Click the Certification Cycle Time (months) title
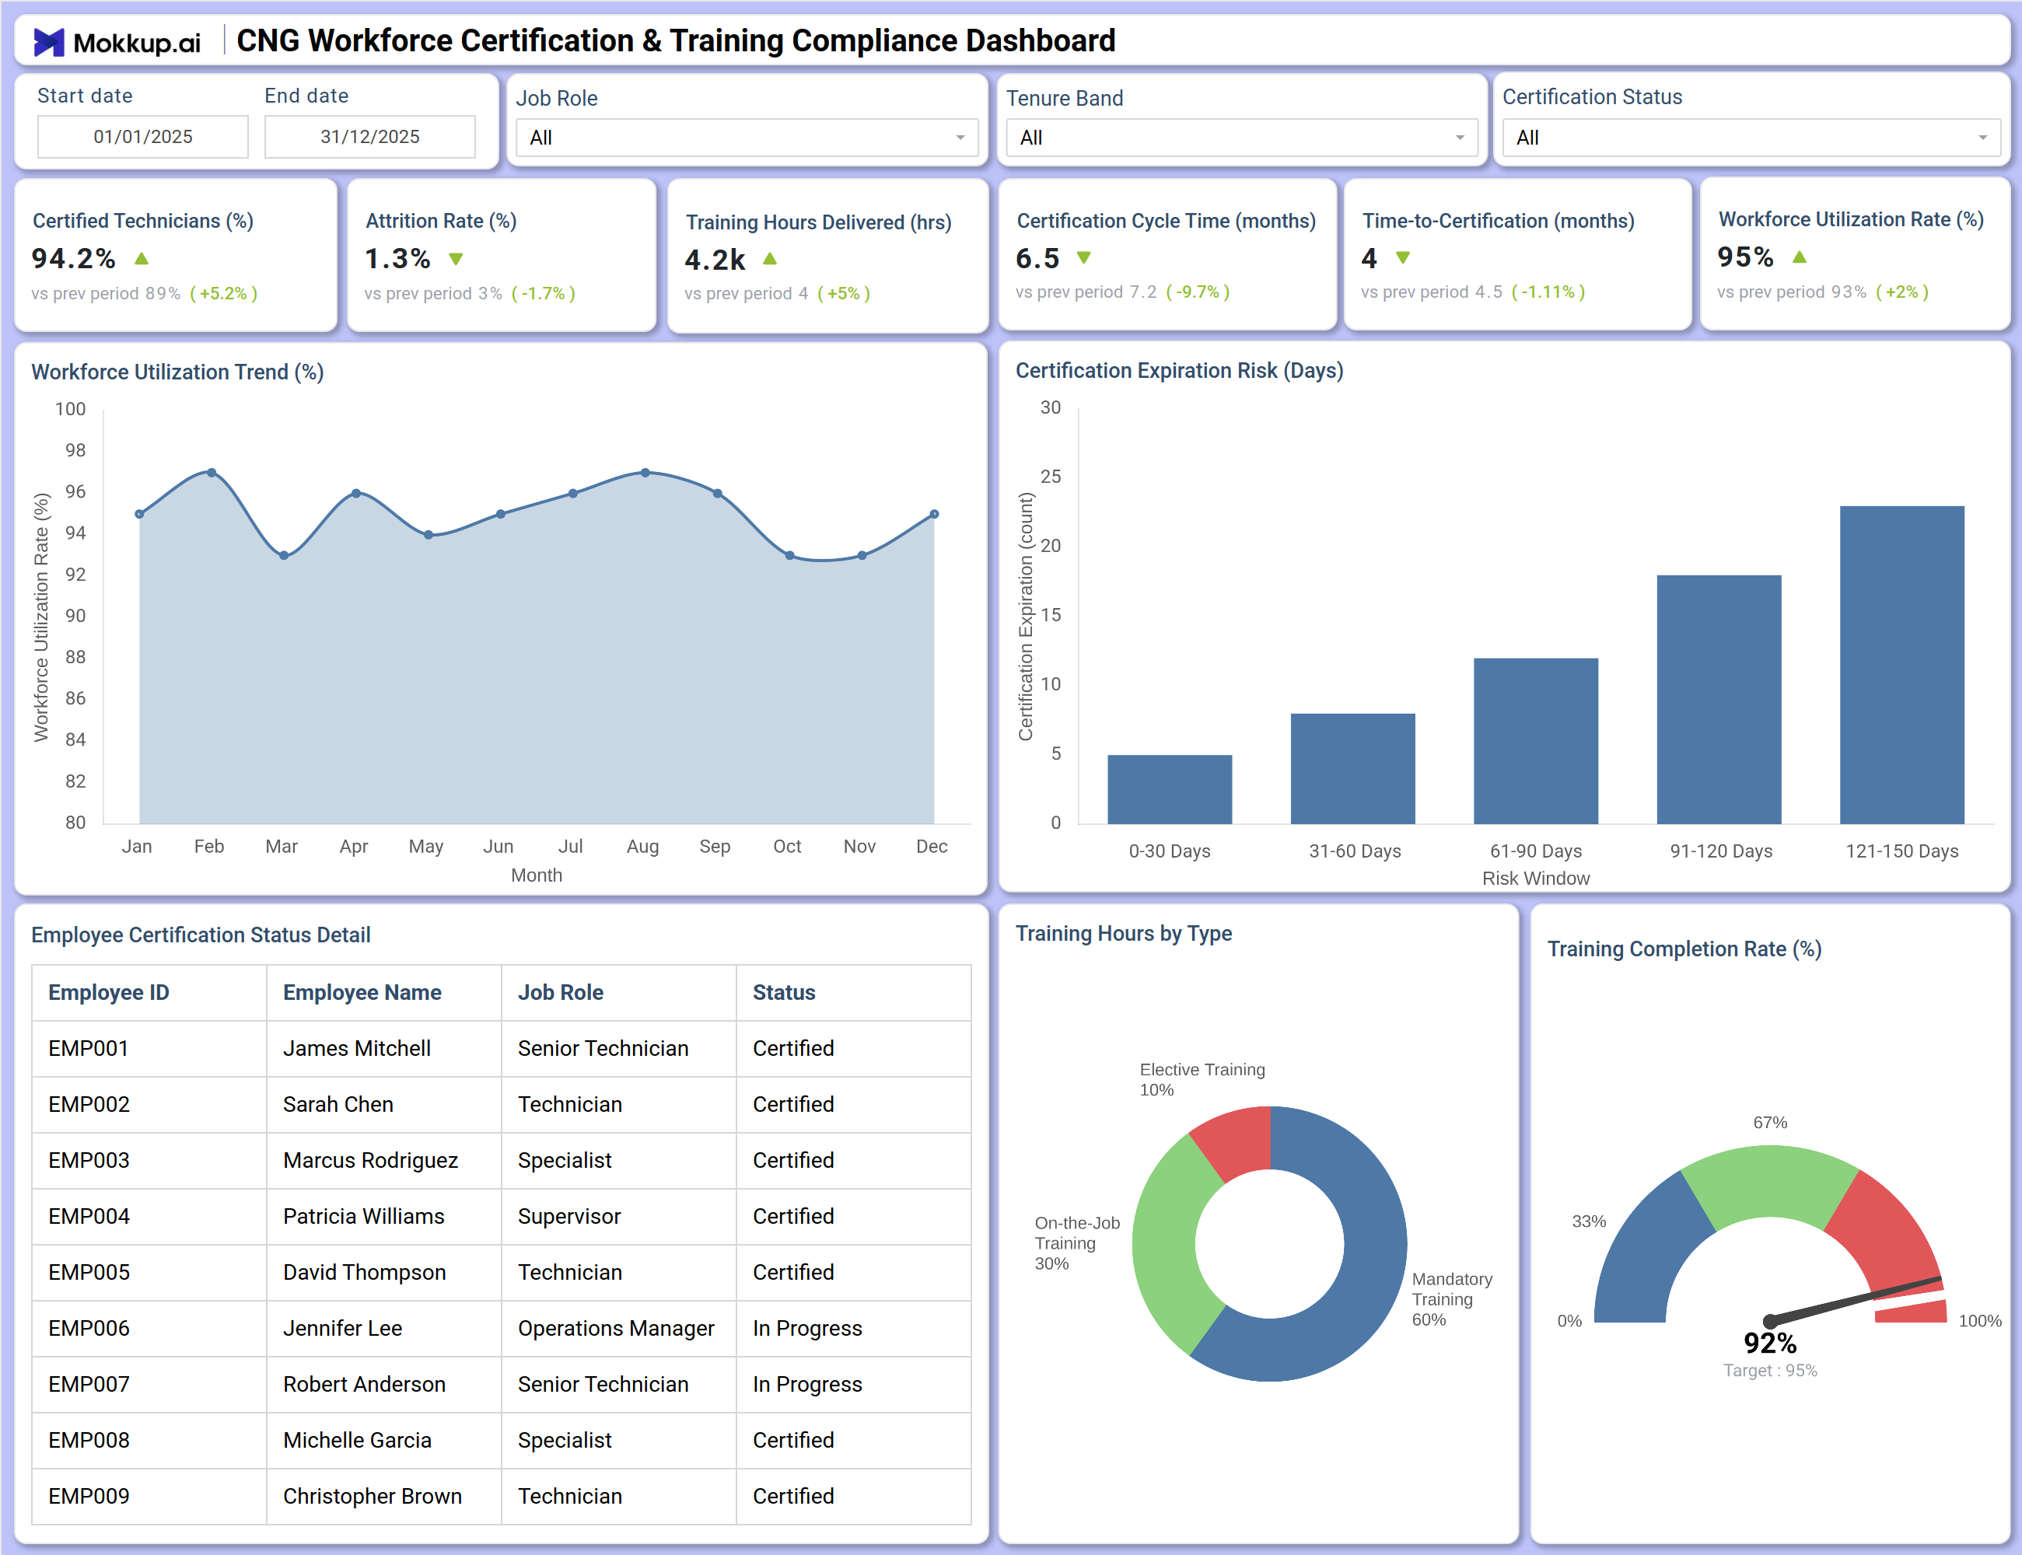Viewport: 2022px width, 1555px height. pos(1166,222)
